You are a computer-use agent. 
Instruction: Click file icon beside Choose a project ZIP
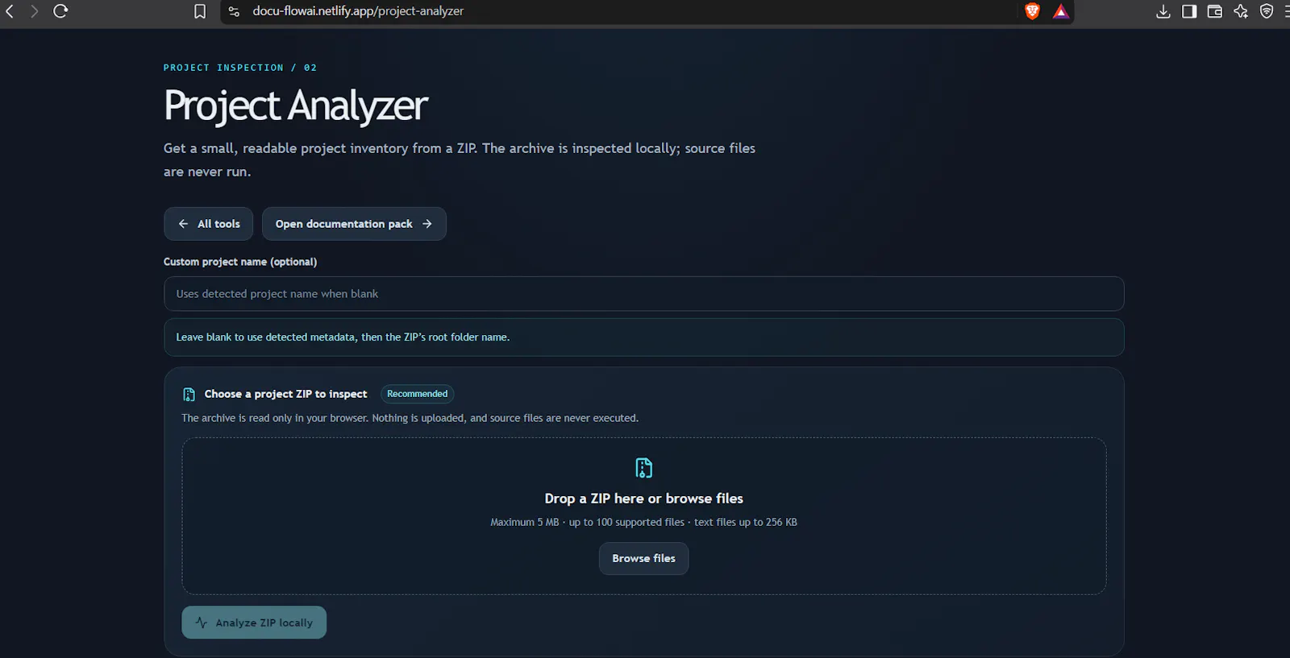point(189,395)
